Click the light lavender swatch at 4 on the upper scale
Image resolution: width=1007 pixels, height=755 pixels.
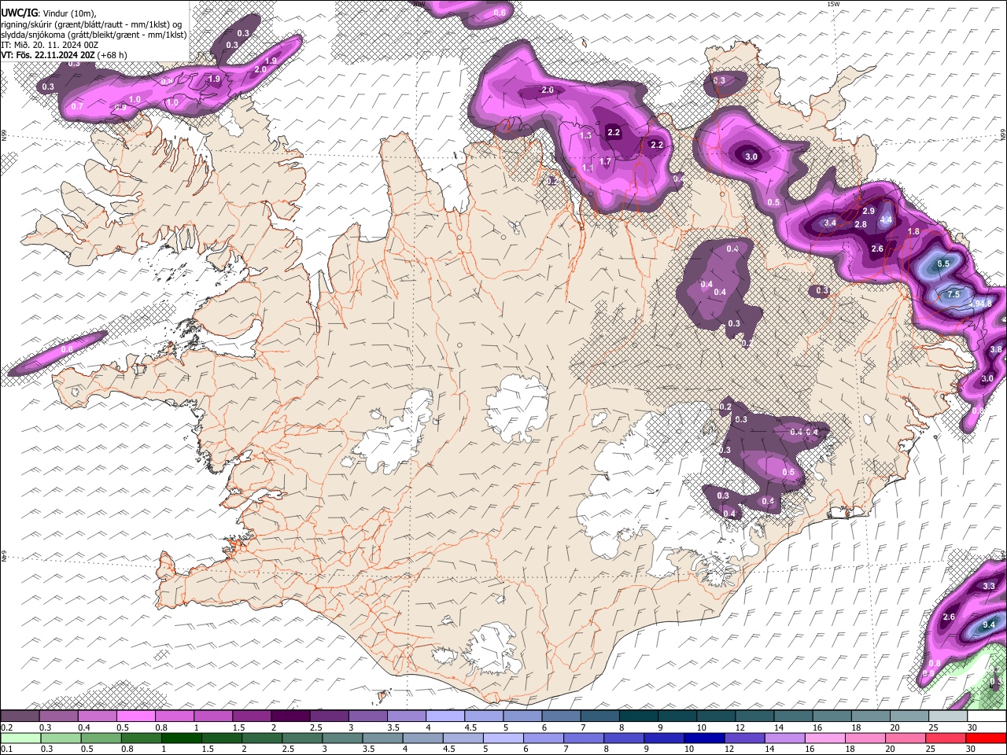click(445, 716)
